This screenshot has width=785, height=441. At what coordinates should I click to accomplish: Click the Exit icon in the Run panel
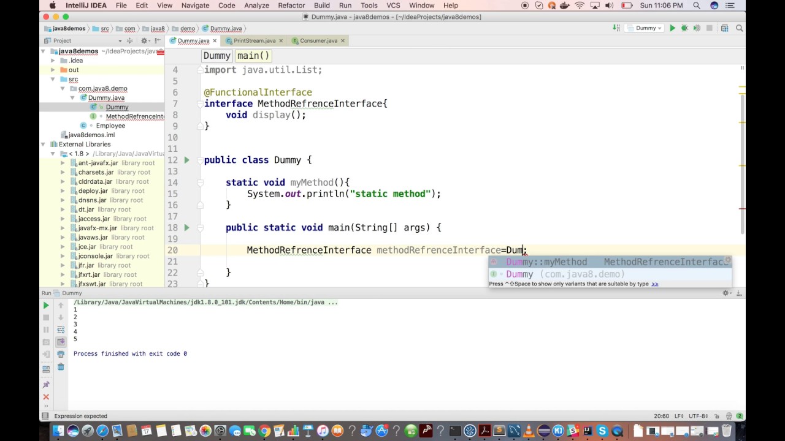point(46,354)
